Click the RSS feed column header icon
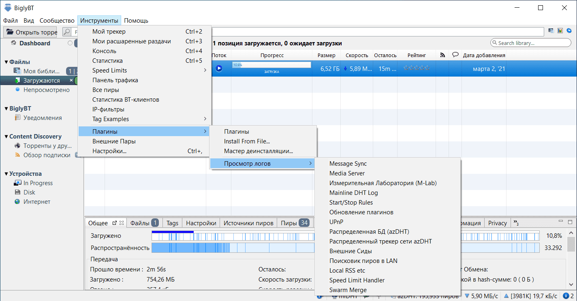 [442, 55]
